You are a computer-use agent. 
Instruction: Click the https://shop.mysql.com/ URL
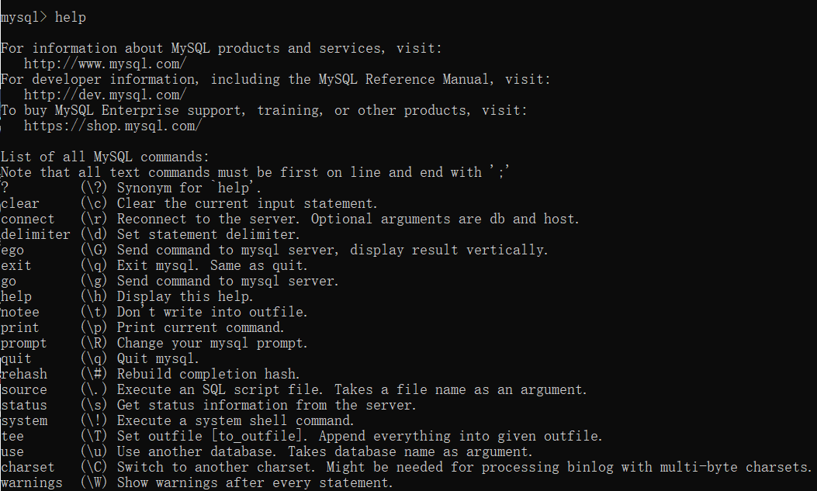(113, 126)
